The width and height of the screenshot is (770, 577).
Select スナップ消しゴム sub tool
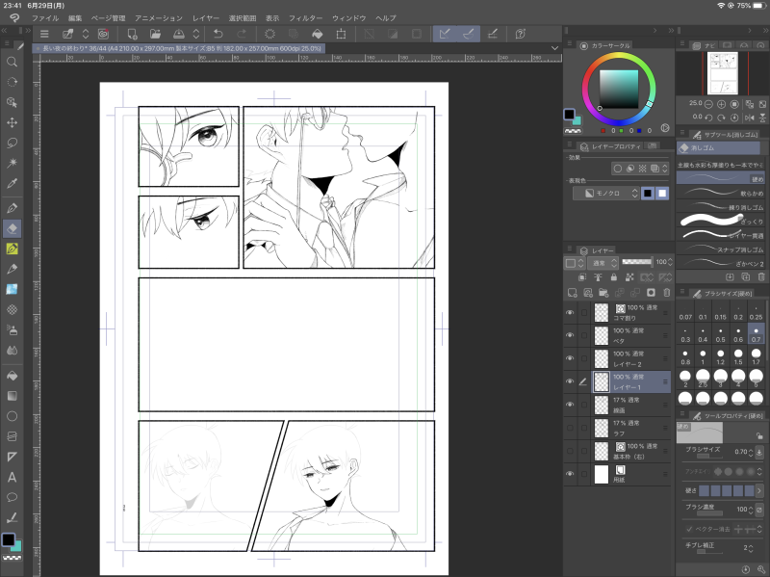(721, 249)
